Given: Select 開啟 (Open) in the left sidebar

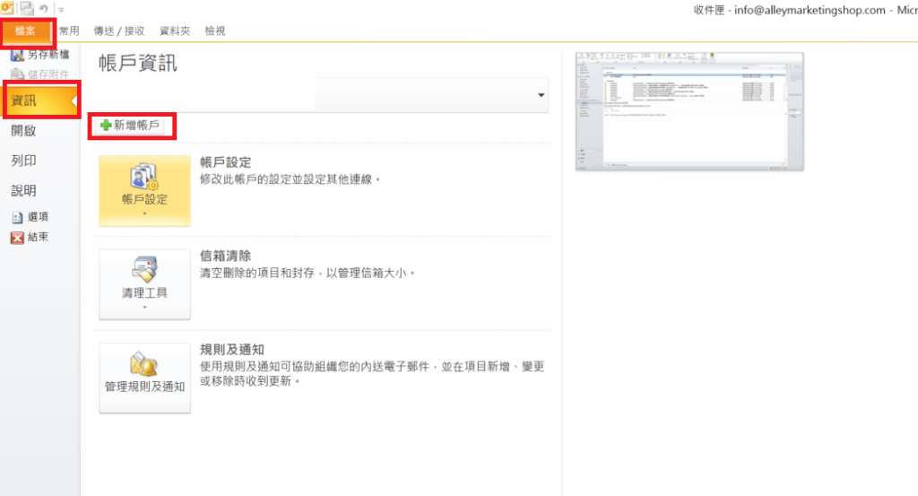Looking at the screenshot, I should pos(23,130).
